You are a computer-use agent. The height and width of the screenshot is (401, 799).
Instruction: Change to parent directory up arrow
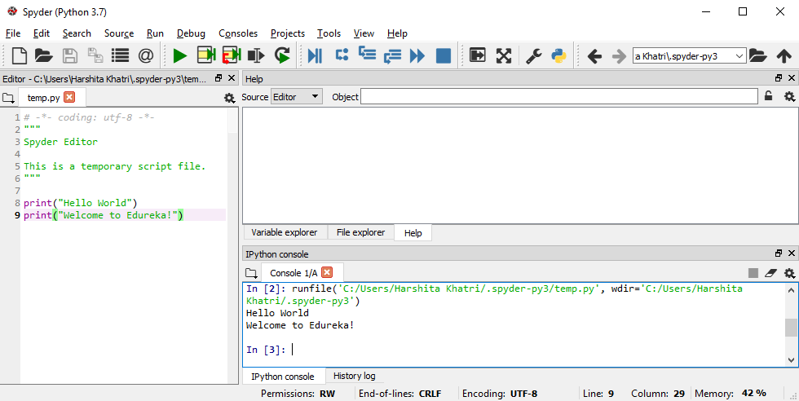pyautogui.click(x=784, y=56)
